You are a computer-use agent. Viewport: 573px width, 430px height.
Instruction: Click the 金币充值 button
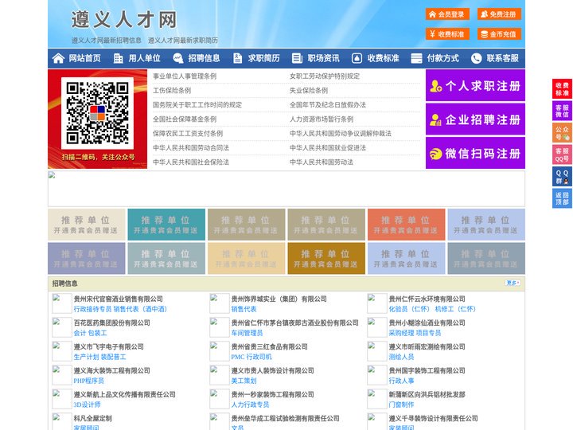pyautogui.click(x=499, y=33)
